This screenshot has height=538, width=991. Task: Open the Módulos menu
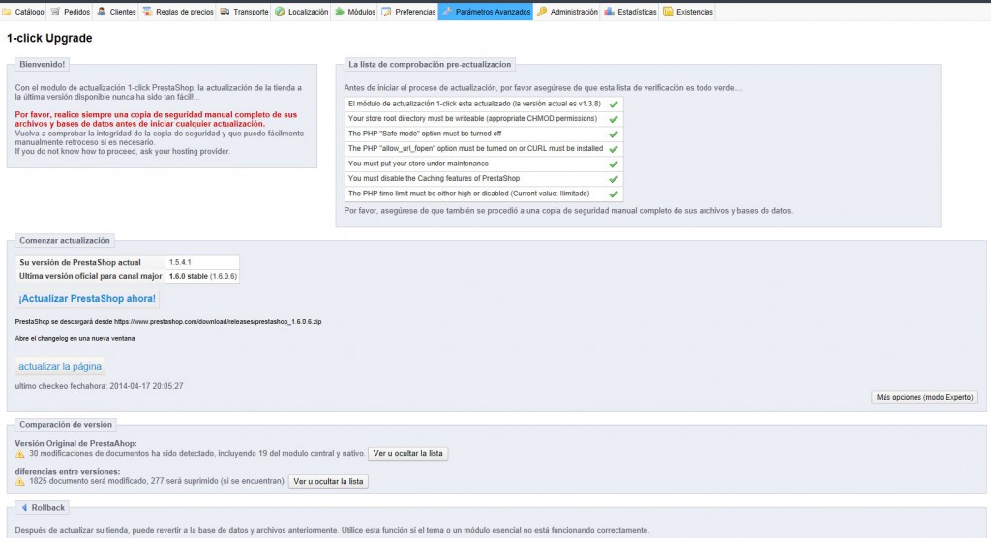[354, 12]
